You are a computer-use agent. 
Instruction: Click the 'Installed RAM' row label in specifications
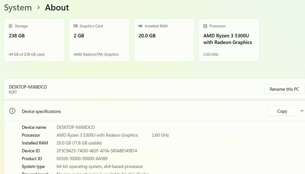[35, 143]
